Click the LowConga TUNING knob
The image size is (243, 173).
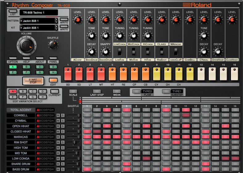point(119,35)
